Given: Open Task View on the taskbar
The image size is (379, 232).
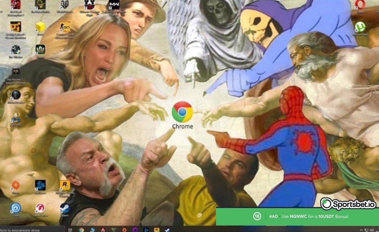Looking at the screenshot, I should (x=70, y=230).
